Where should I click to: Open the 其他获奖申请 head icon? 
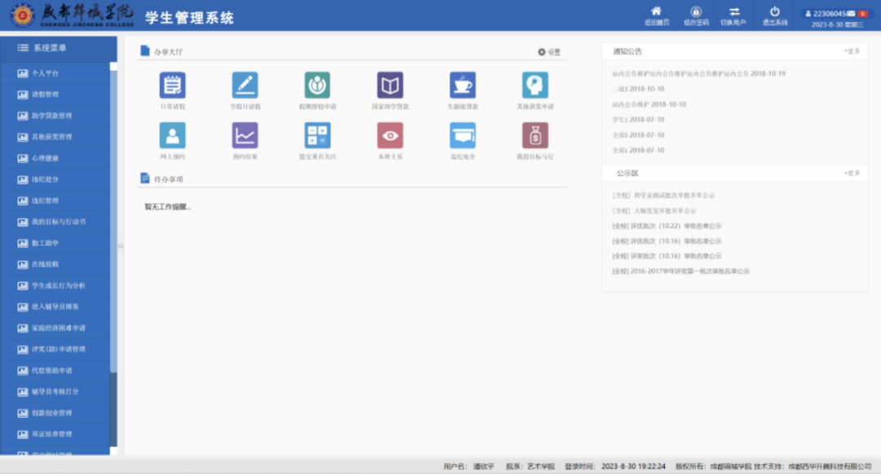pos(535,85)
